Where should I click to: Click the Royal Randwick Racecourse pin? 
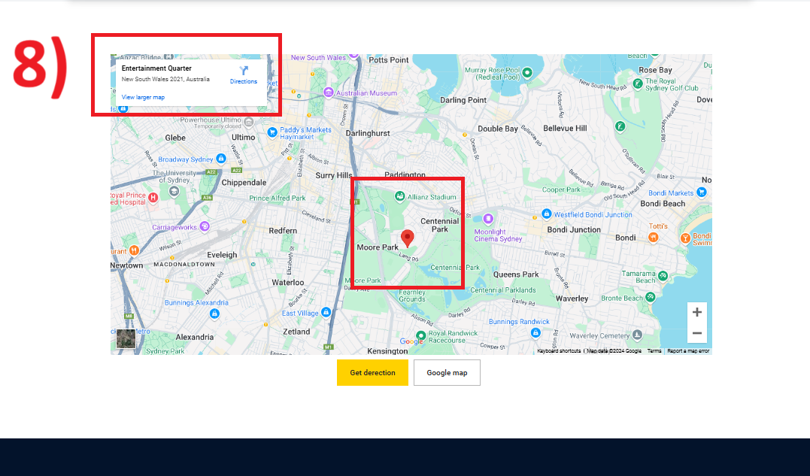pyautogui.click(x=421, y=335)
